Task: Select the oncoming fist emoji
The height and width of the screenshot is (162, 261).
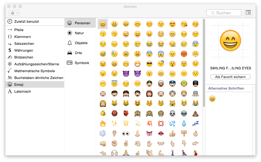Action: pyautogui.click(x=103, y=143)
